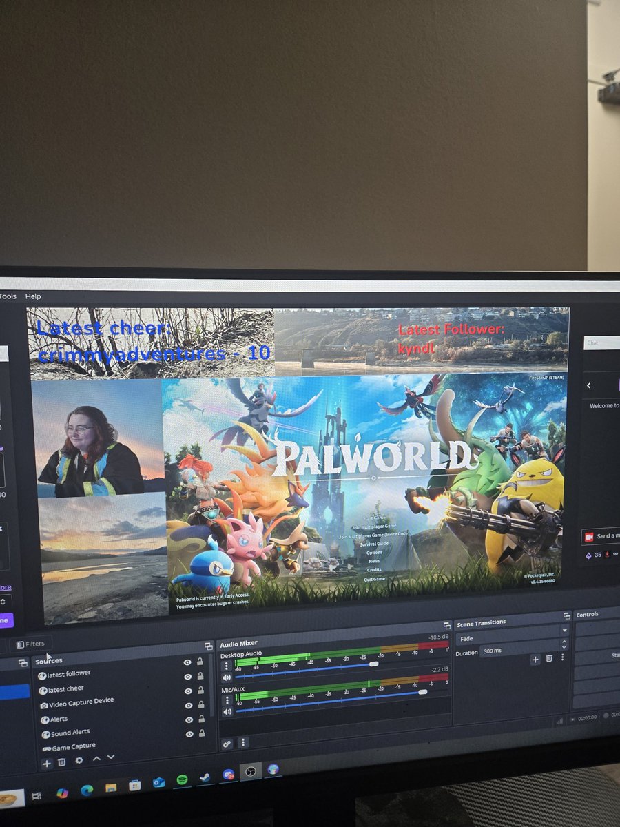Undock the Sources panel
The image size is (620, 827).
(208, 646)
